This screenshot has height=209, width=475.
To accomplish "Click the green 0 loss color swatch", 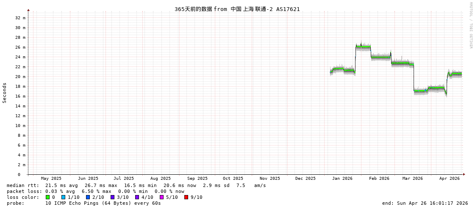I will click(x=47, y=197).
